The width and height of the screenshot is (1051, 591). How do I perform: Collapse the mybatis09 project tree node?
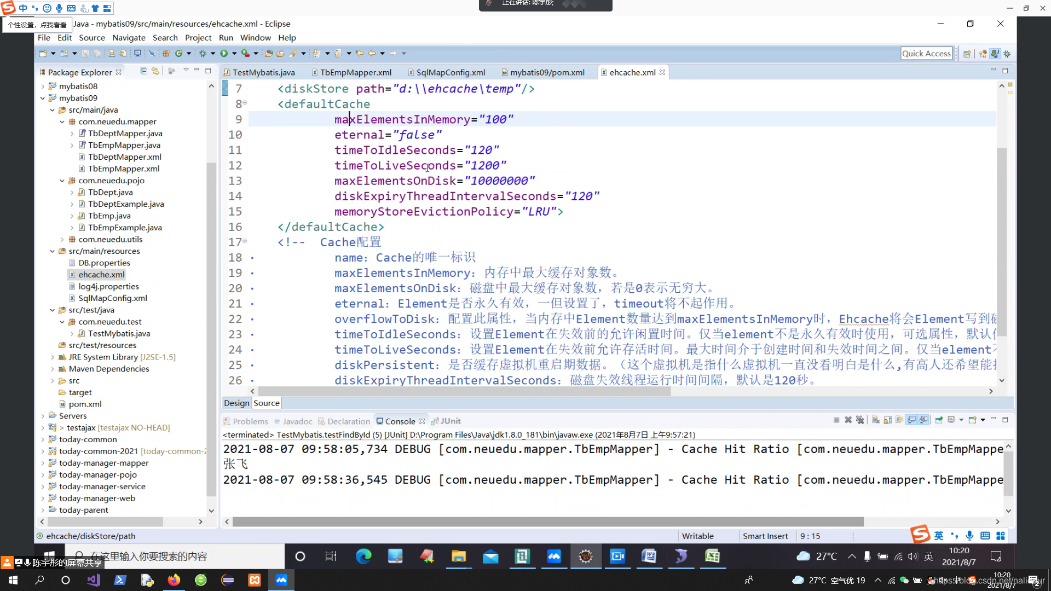pos(43,98)
